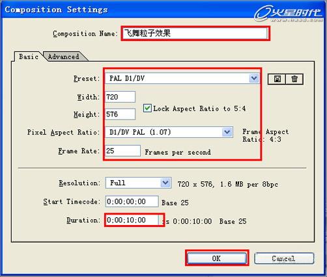
Task: Click the Composition Name text field
Action: [x=195, y=33]
